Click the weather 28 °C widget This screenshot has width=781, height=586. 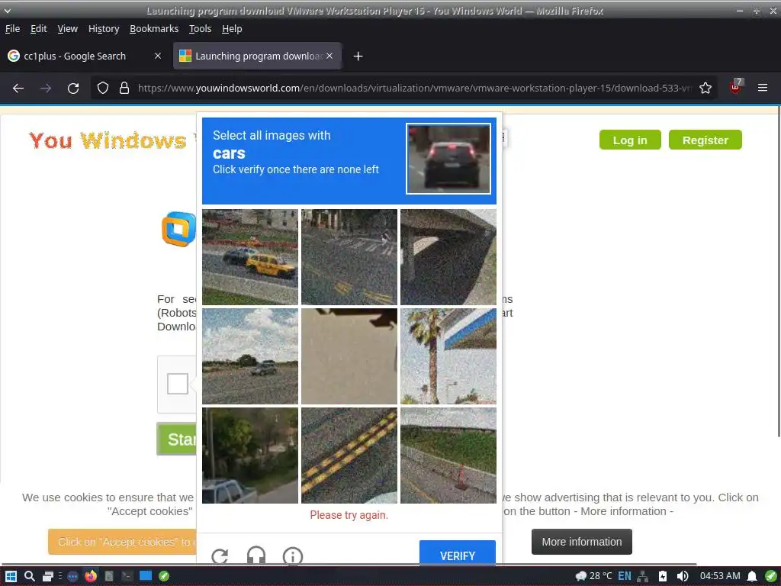pos(593,576)
